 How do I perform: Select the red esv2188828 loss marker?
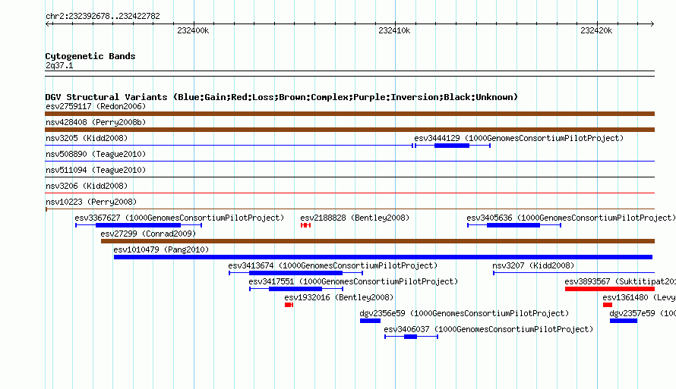coord(305,225)
